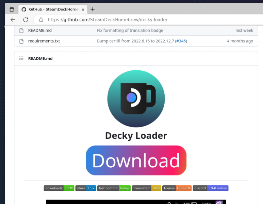Click the site lock security icon

[41, 20]
